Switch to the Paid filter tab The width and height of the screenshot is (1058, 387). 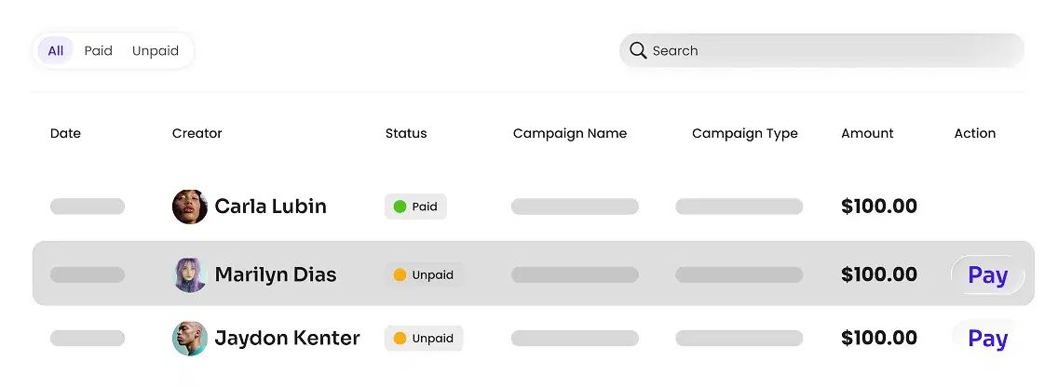[98, 51]
